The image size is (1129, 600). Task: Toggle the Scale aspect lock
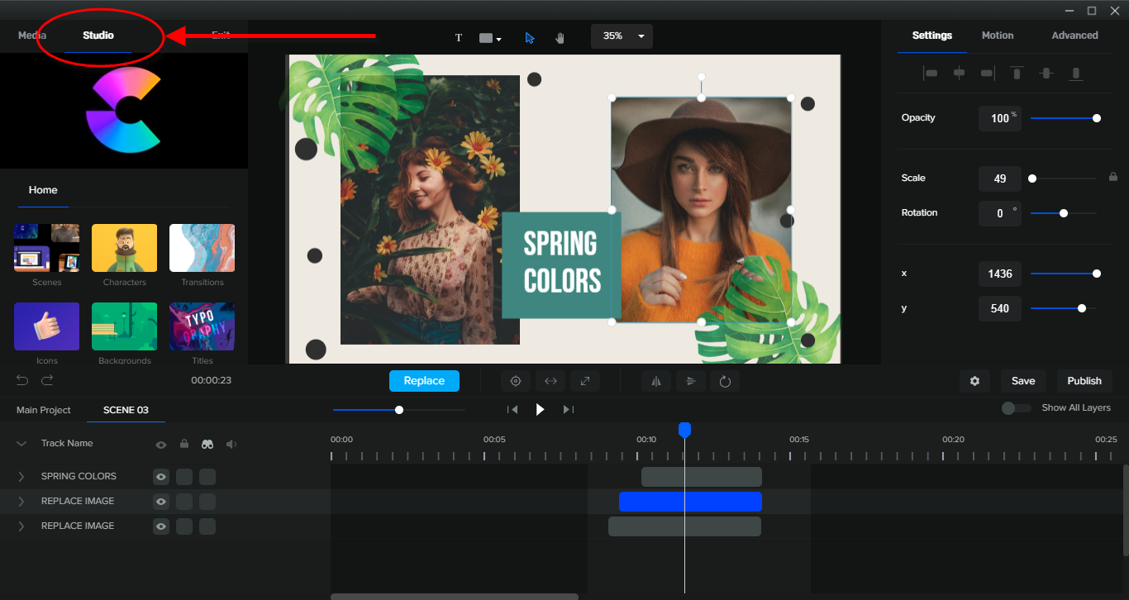click(1113, 177)
